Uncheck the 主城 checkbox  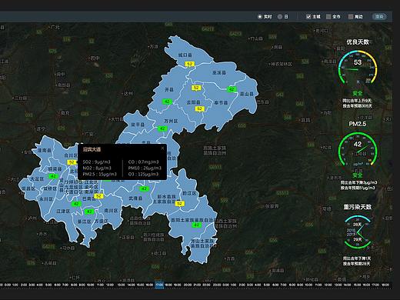[308, 17]
